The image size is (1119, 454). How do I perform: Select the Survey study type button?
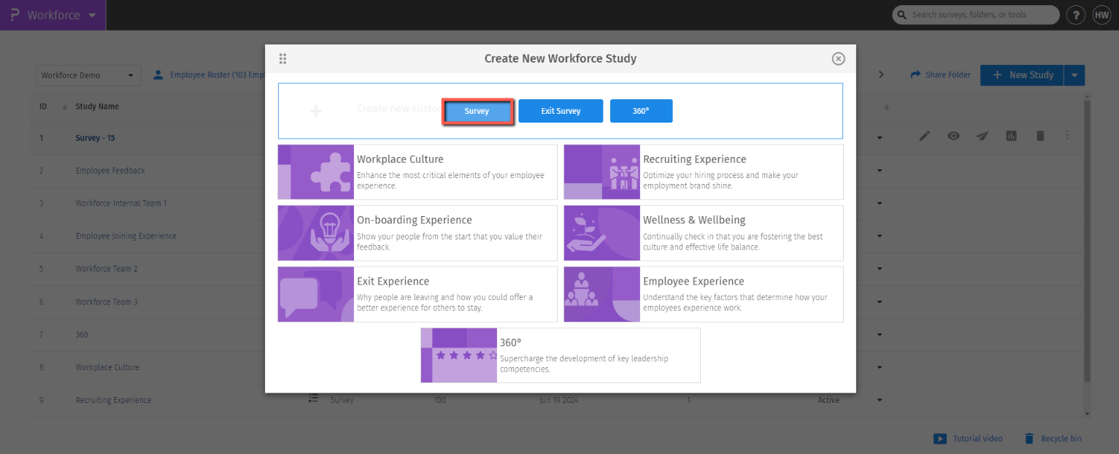point(477,111)
